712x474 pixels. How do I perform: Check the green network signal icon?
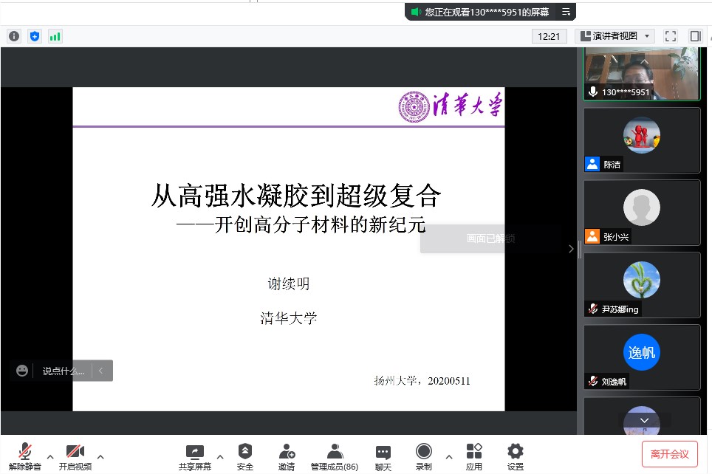click(55, 36)
